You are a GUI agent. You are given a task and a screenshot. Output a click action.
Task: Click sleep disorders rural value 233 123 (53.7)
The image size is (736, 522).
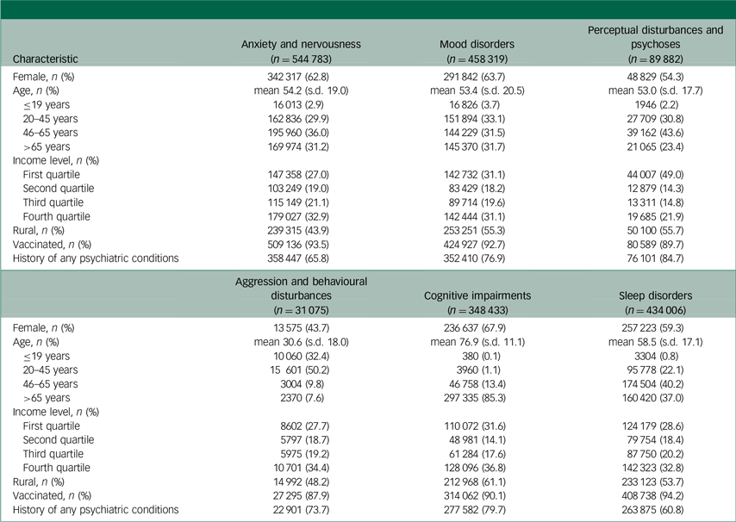(655, 482)
